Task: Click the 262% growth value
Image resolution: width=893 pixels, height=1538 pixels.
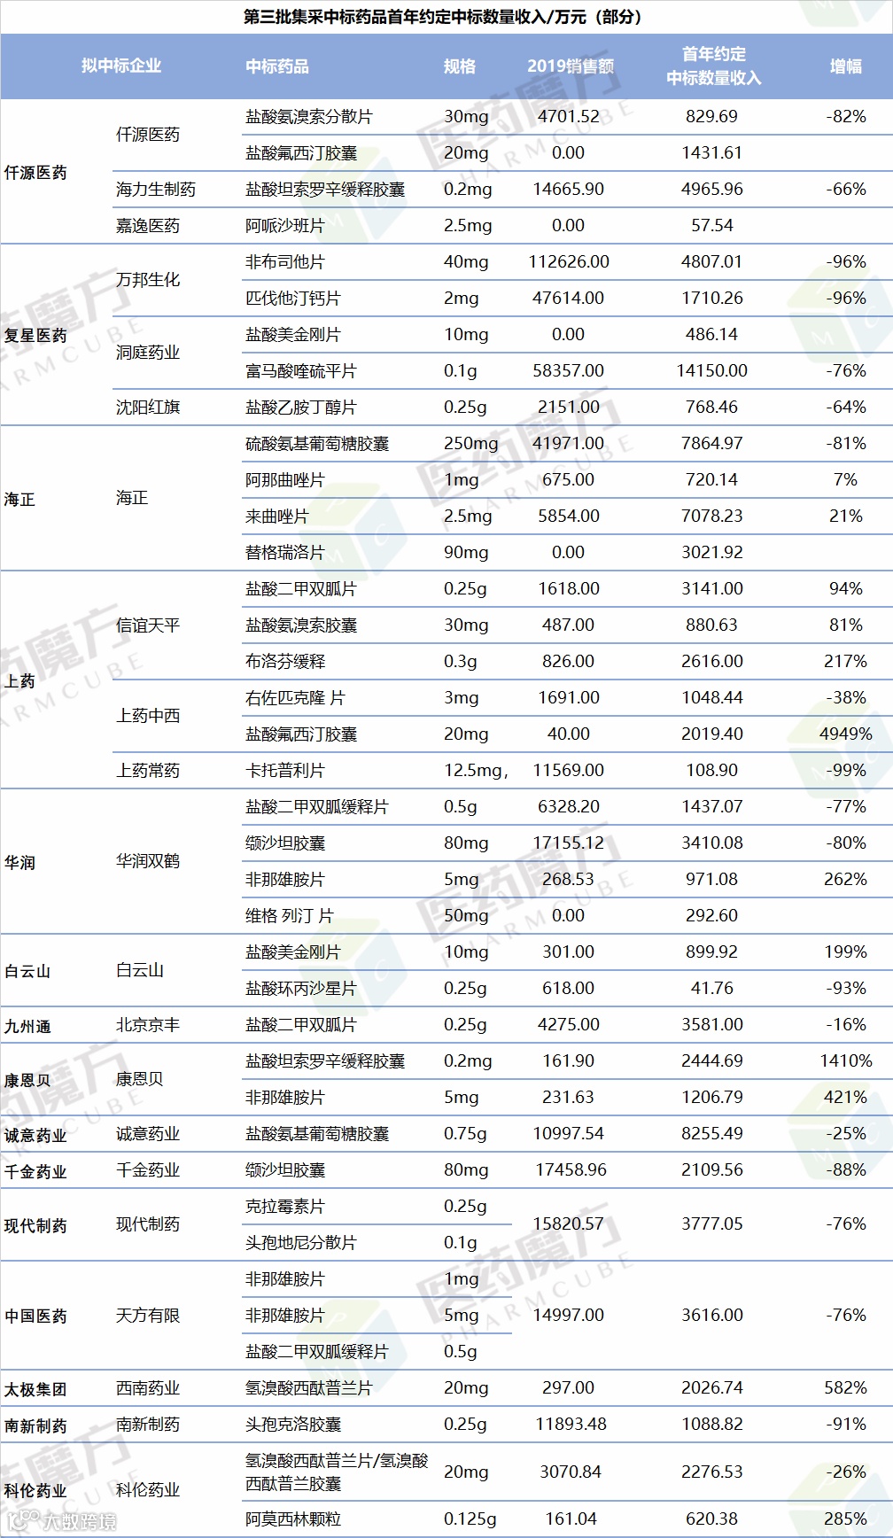Action: point(846,879)
